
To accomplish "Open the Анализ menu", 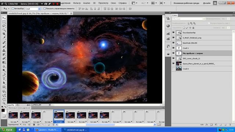I will [x=87, y=3].
